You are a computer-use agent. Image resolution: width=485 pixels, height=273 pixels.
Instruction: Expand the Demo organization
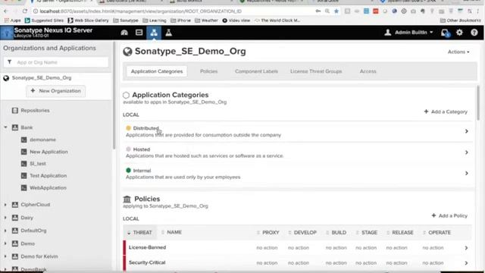click(x=5, y=243)
